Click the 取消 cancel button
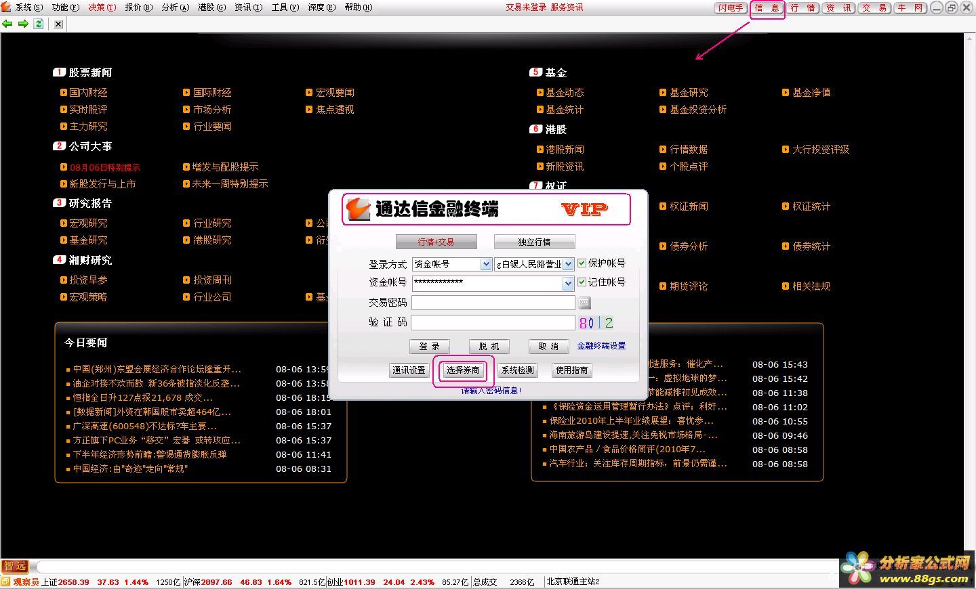This screenshot has height=589, width=976. click(x=548, y=346)
